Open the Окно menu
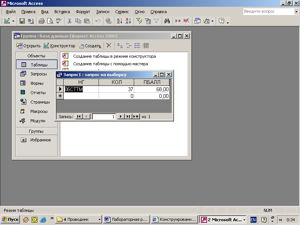300x225 pixels. (139, 12)
